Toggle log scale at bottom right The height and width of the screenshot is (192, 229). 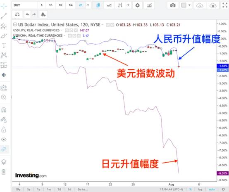tap(200, 190)
